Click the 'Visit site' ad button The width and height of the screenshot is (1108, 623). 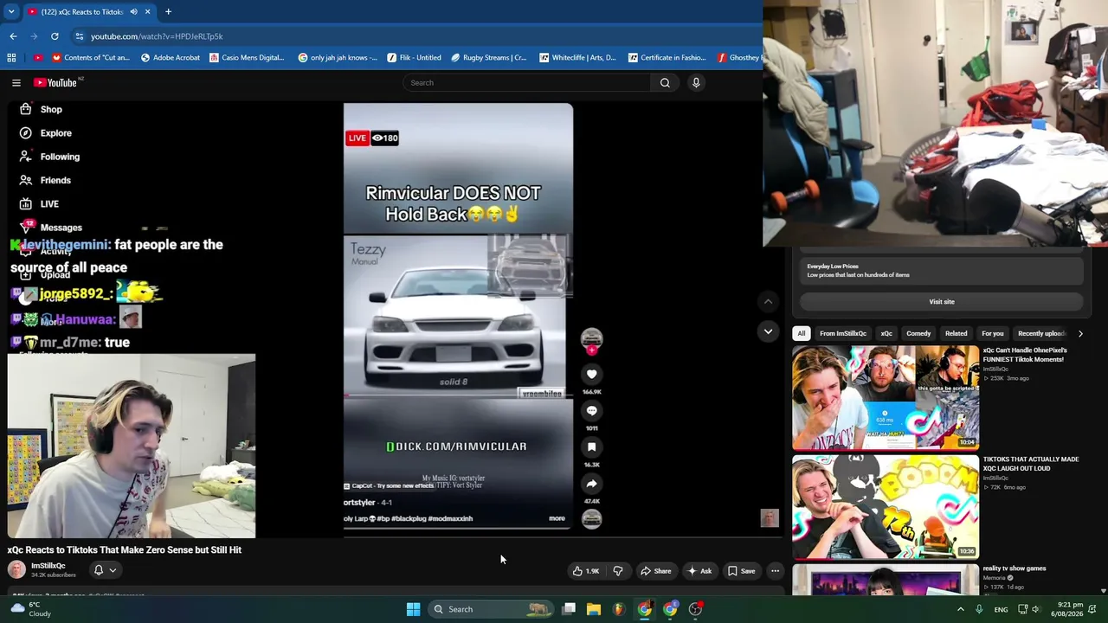coord(942,302)
